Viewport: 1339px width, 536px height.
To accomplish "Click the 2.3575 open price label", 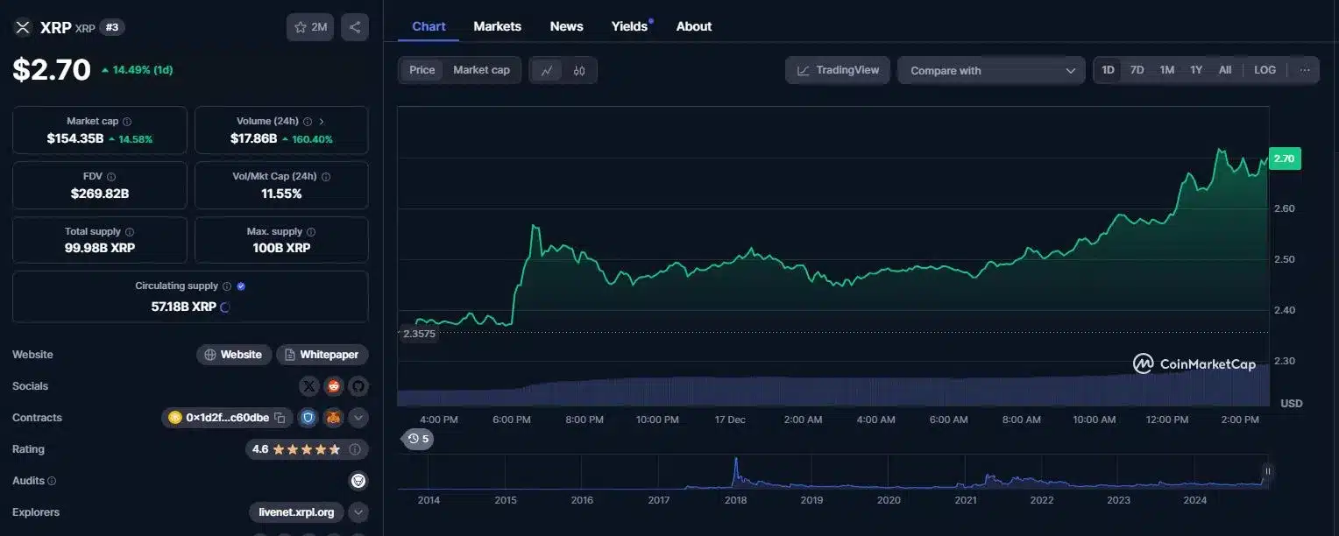I will coord(419,334).
